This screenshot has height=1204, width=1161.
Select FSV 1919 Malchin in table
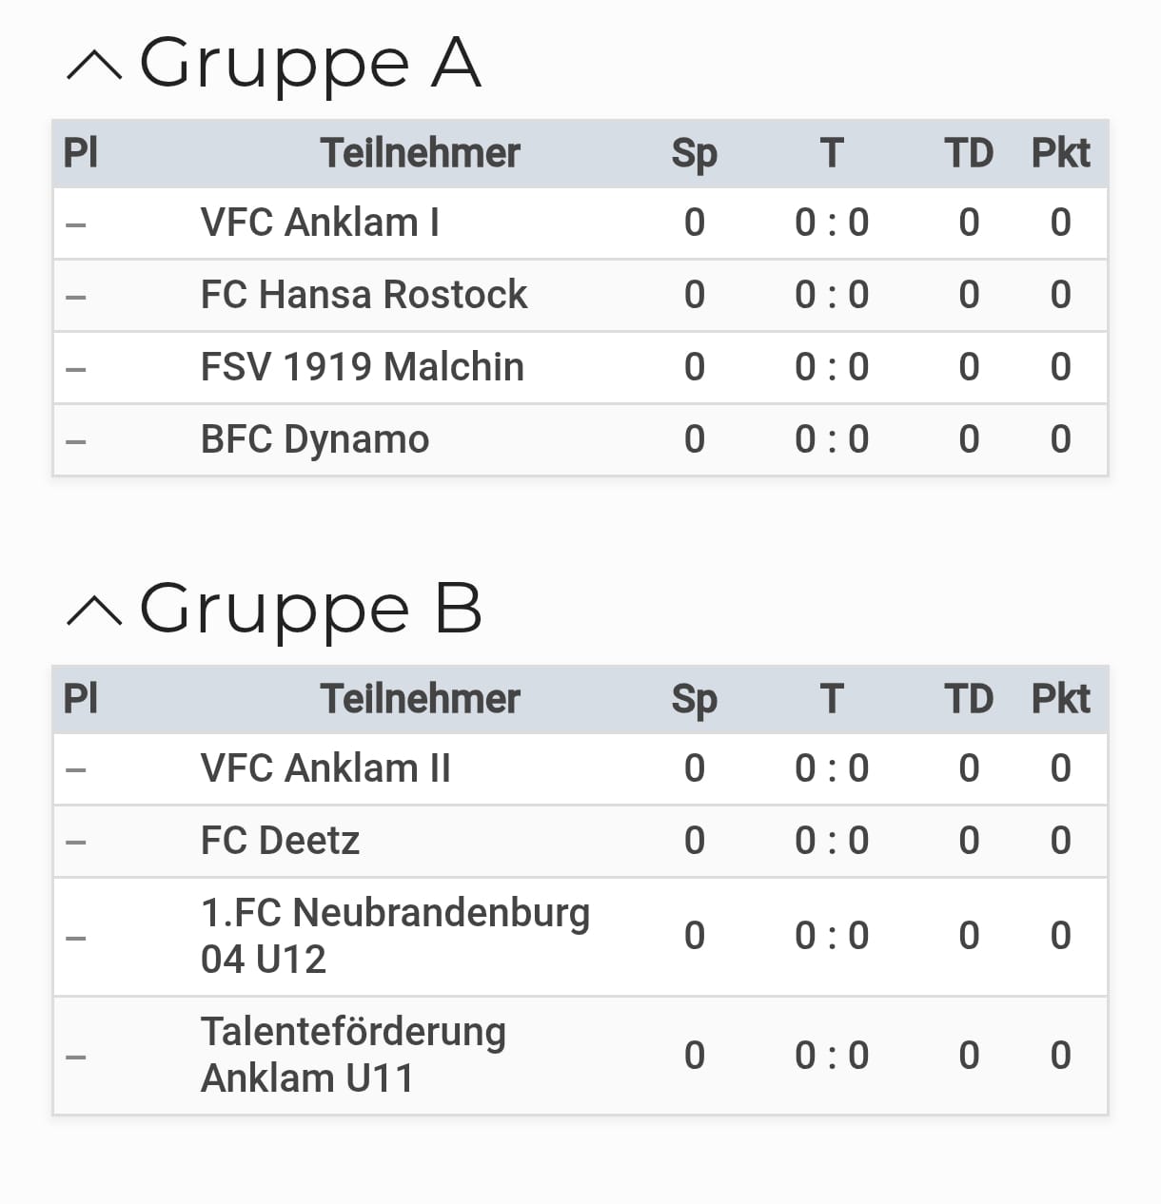pyautogui.click(x=362, y=367)
